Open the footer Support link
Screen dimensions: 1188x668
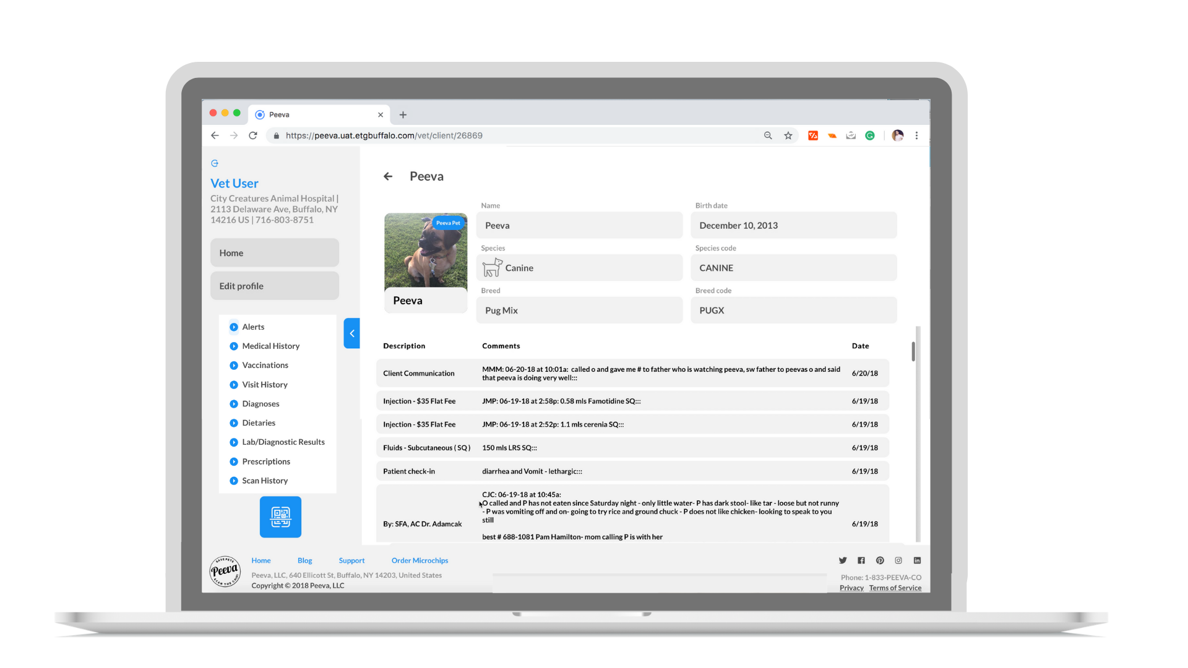coord(351,560)
